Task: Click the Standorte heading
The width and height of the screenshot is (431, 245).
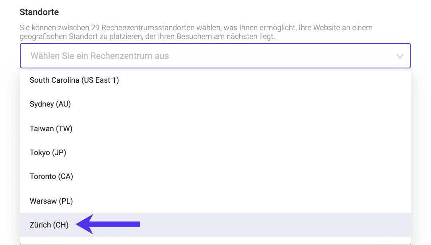Action: point(39,12)
